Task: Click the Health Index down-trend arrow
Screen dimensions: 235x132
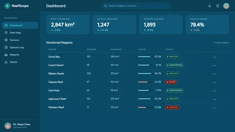Action: [191, 30]
